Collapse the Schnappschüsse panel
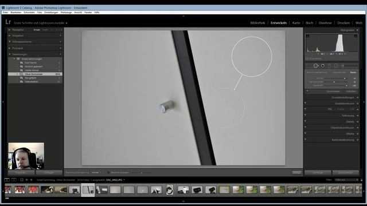The image size is (367, 206). (x=10, y=42)
